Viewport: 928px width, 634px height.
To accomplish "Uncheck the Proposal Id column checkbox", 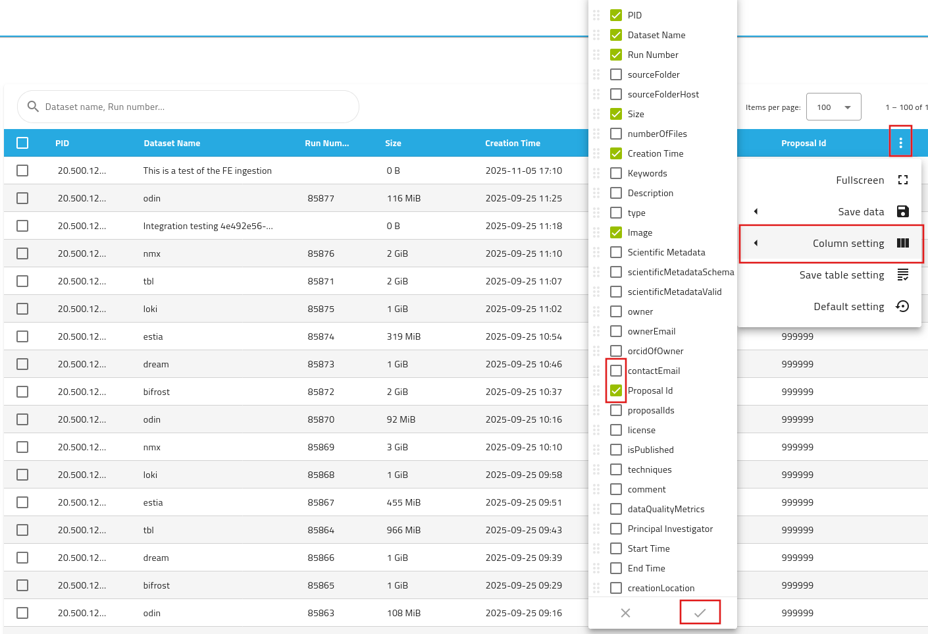I will click(616, 390).
